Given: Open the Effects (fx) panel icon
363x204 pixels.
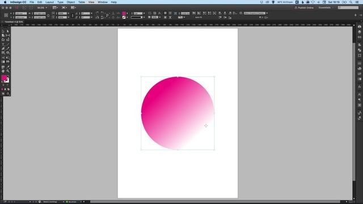Looking at the screenshot, I should (359, 87).
